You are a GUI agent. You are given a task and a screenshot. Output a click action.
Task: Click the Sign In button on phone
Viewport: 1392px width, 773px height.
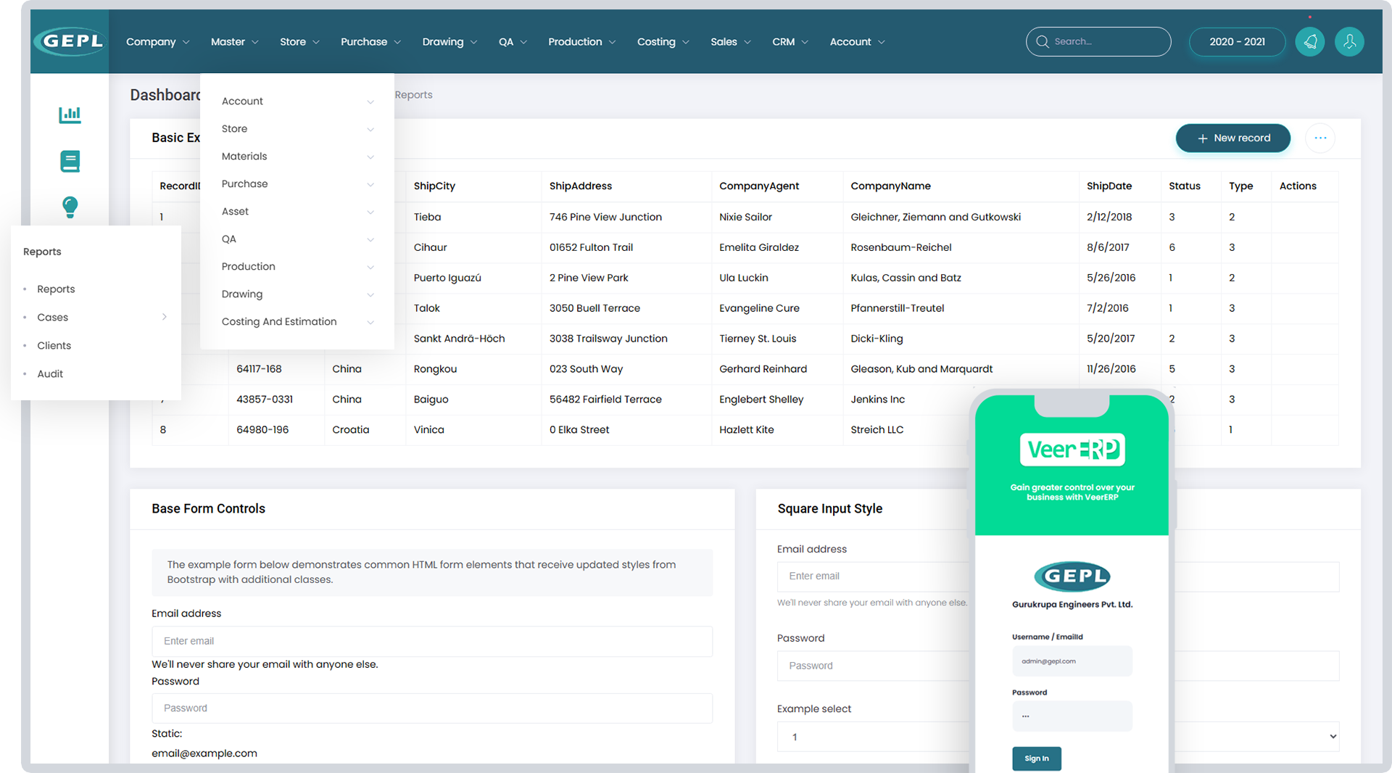tap(1036, 758)
